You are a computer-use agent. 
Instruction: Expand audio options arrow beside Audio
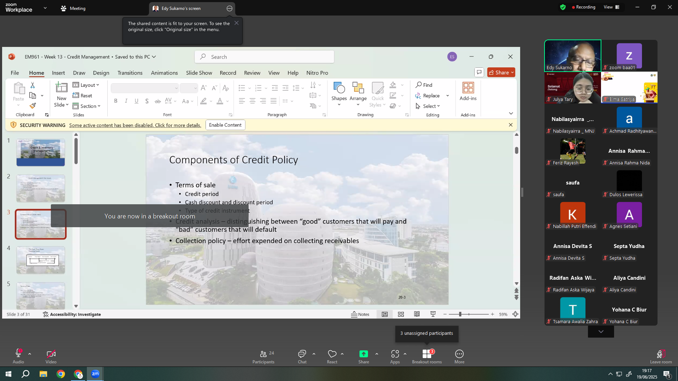(x=30, y=354)
